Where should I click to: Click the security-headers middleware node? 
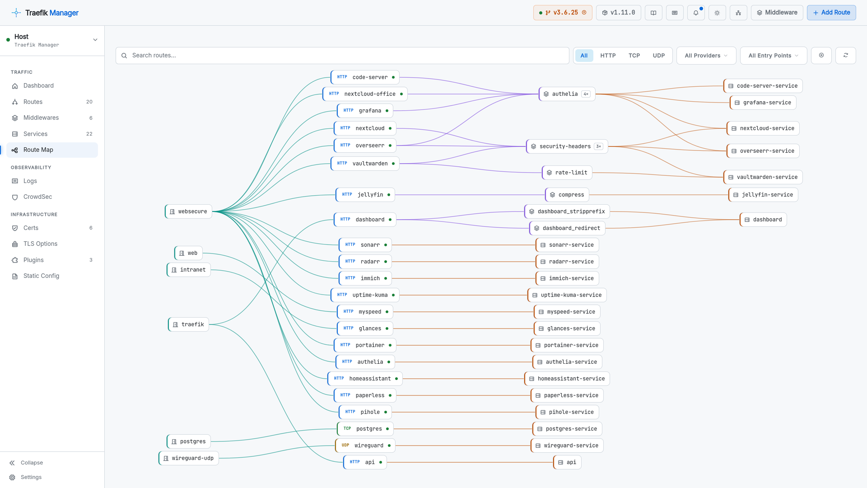567,146
